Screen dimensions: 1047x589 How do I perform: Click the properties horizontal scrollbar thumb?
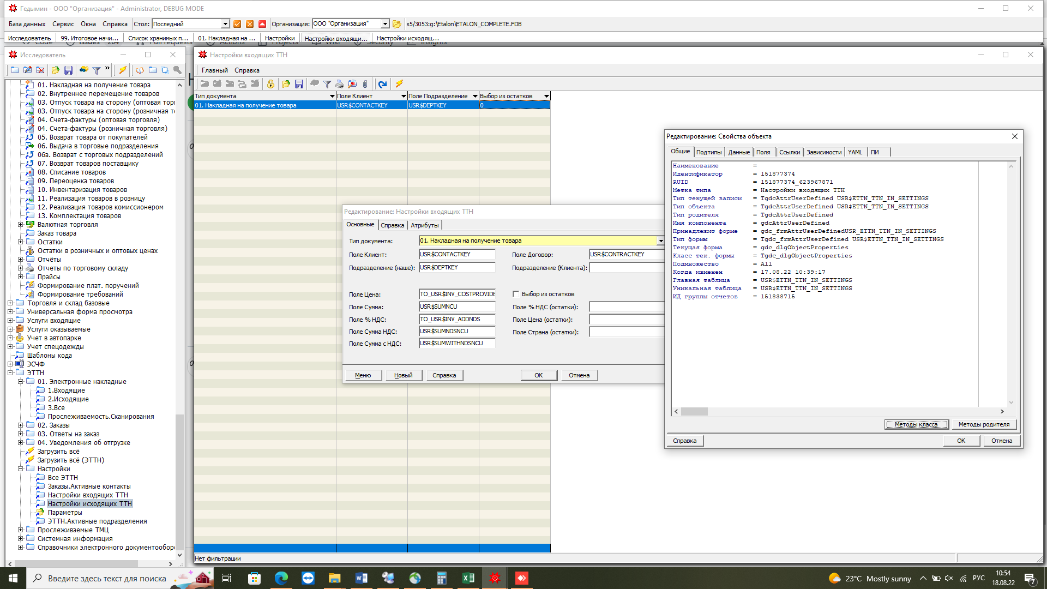[694, 412]
